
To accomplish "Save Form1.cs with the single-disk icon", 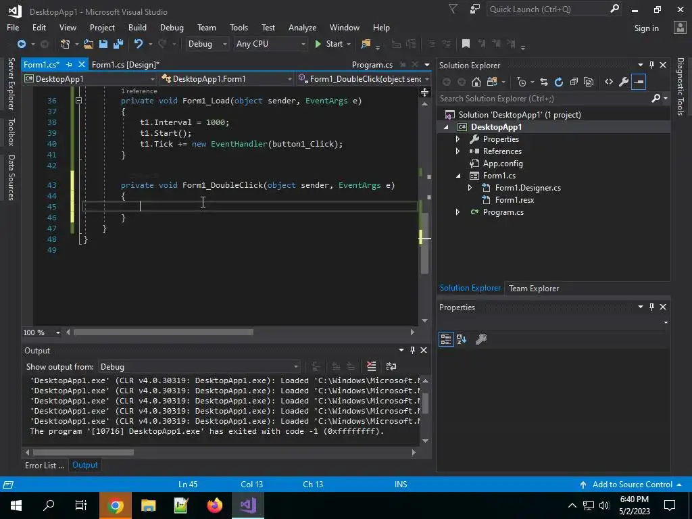I will point(103,44).
